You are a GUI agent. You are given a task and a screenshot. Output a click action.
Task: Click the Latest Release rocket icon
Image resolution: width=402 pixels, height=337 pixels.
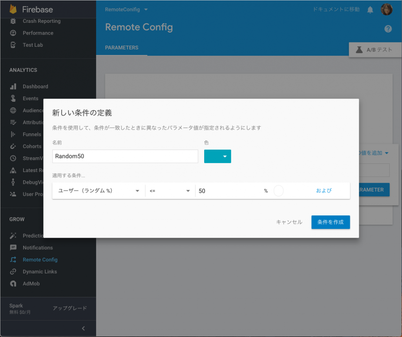click(x=13, y=170)
